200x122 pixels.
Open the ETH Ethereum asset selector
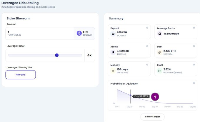coord(84,34)
